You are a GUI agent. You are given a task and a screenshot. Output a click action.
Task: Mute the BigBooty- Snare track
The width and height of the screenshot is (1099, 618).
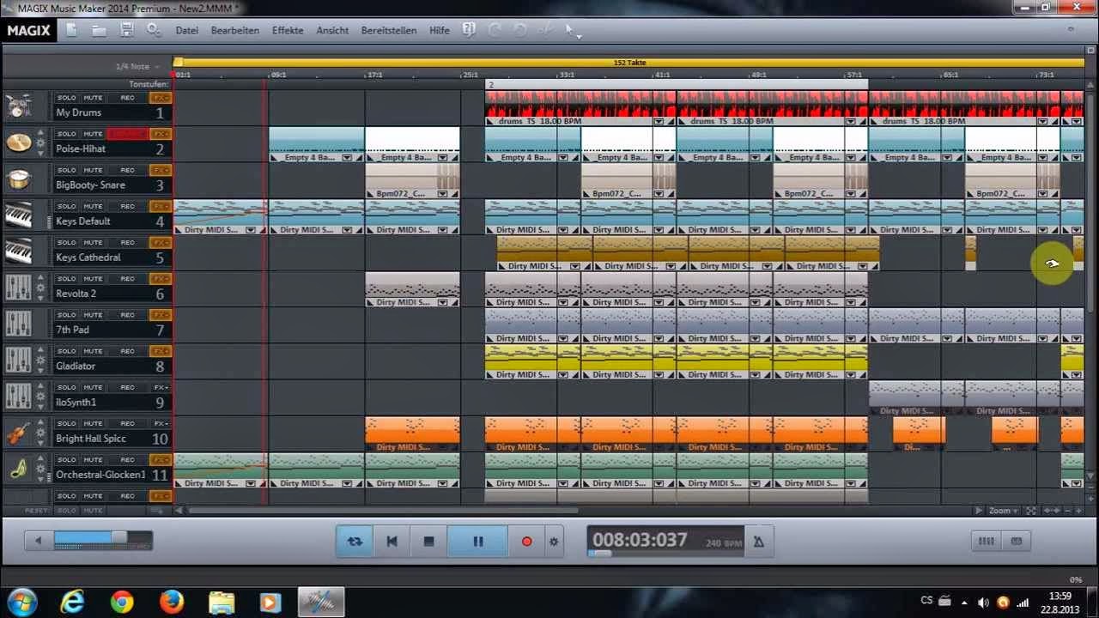(93, 170)
